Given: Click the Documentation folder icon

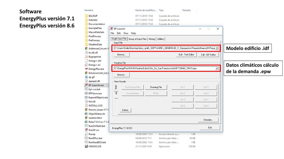Looking at the screenshot, I should click(87, 24).
